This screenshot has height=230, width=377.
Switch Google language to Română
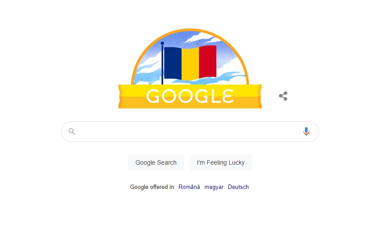pos(189,187)
